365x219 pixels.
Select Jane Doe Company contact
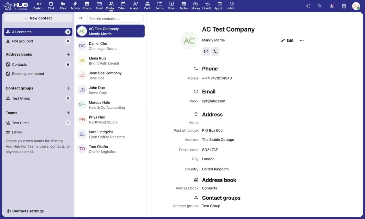click(x=110, y=75)
